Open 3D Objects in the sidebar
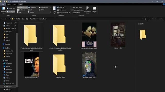Screen dimensions: 165x92 point(9,63)
